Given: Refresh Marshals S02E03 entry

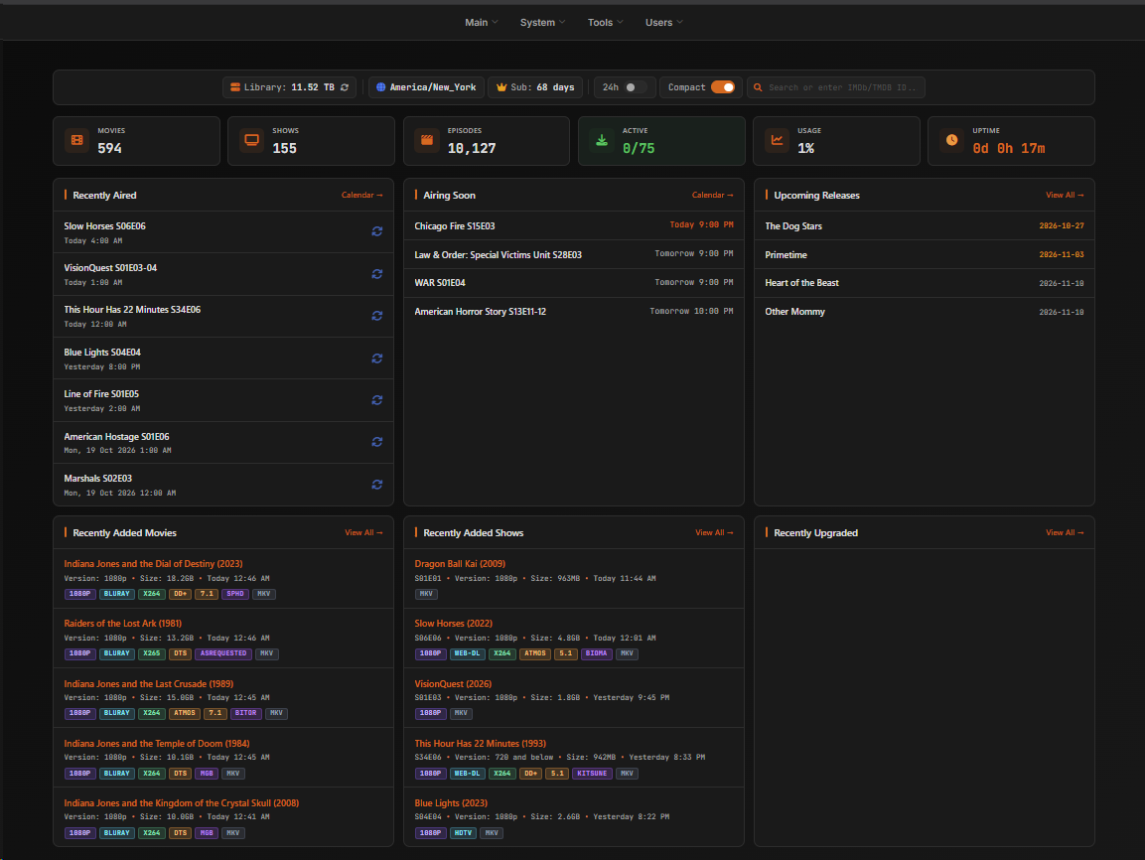Looking at the screenshot, I should 376,485.
